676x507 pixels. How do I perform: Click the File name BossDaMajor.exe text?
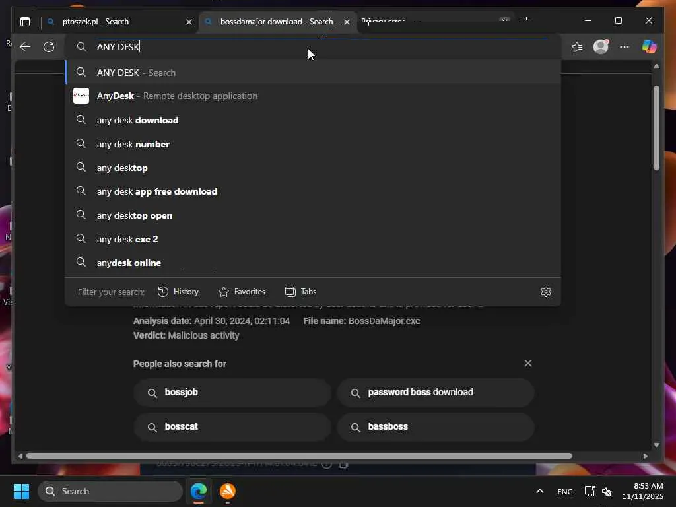click(x=361, y=321)
